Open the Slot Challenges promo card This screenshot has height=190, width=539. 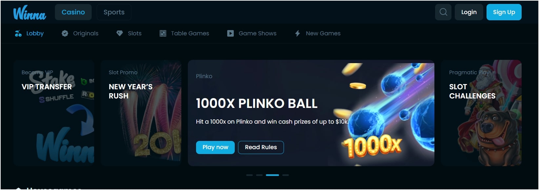pos(481,113)
